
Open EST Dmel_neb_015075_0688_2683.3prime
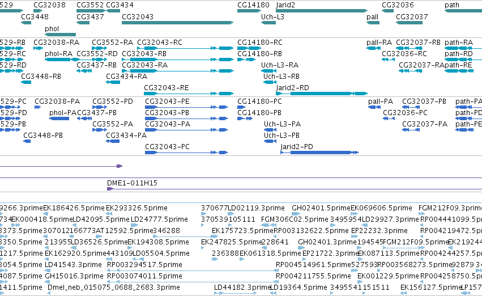tap(114, 287)
